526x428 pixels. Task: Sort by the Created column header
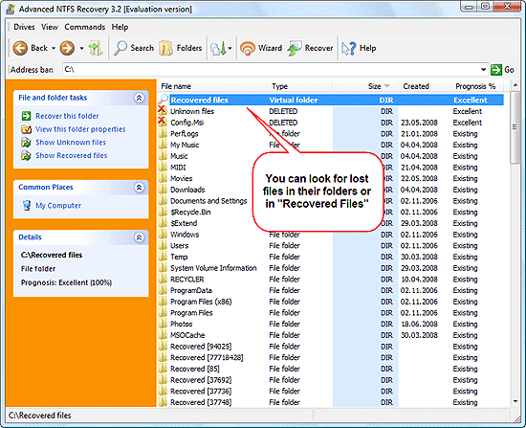[425, 86]
